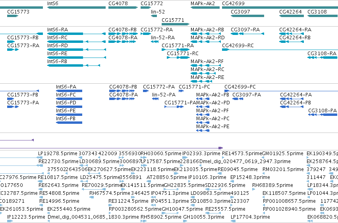Open the RP001008657.5prime EST label
This screenshot has width=338, height=223.
point(289,201)
